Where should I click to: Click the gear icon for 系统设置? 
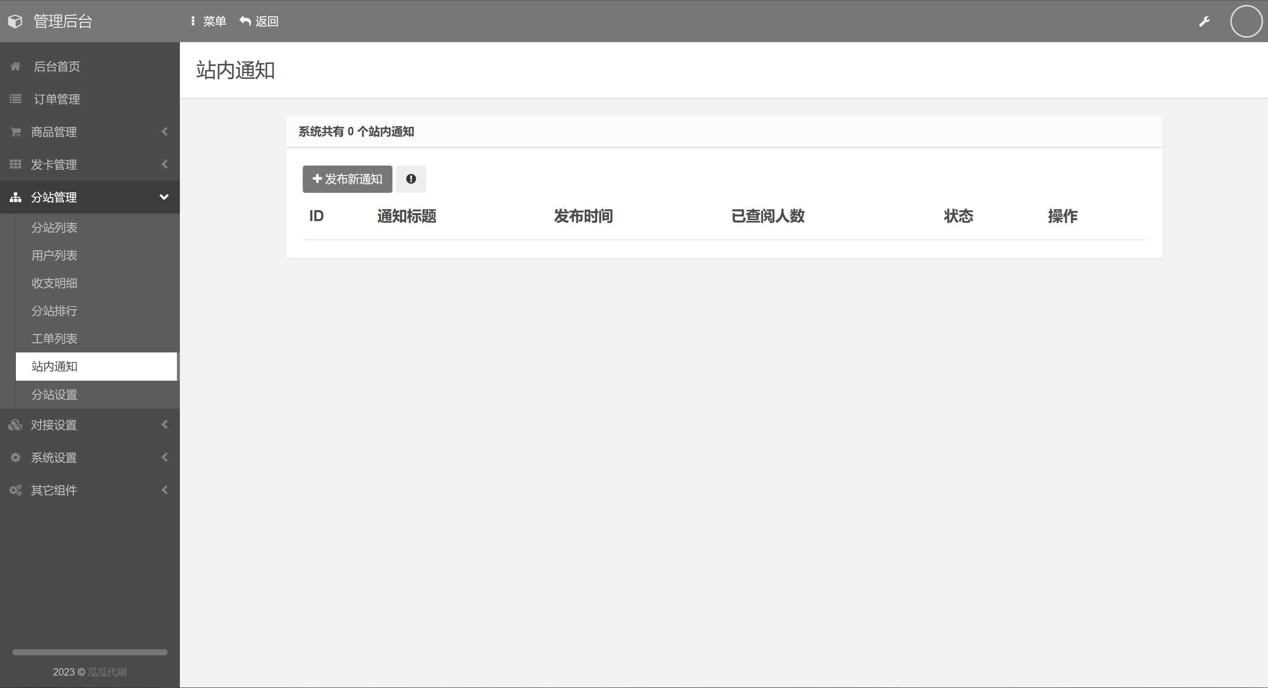[15, 458]
